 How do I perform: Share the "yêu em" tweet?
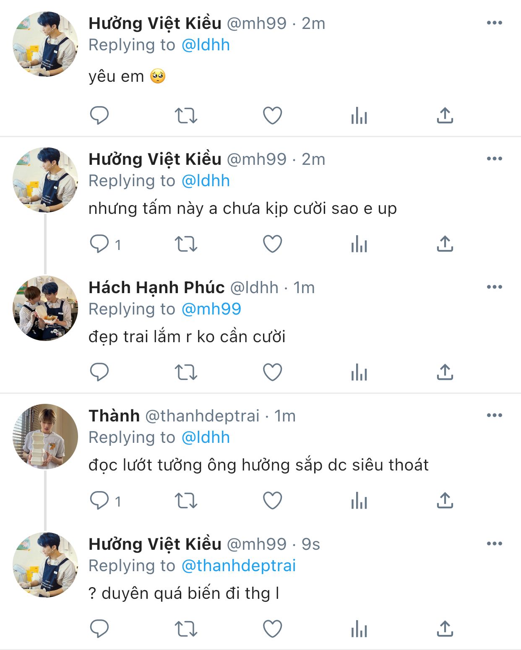(x=445, y=115)
